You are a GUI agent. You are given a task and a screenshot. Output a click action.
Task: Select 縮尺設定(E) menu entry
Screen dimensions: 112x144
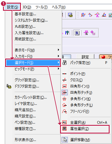25,116
